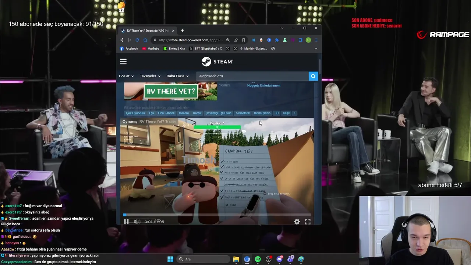Click the RV There Yet? game banner image
The width and height of the screenshot is (471, 265).
coord(170,91)
